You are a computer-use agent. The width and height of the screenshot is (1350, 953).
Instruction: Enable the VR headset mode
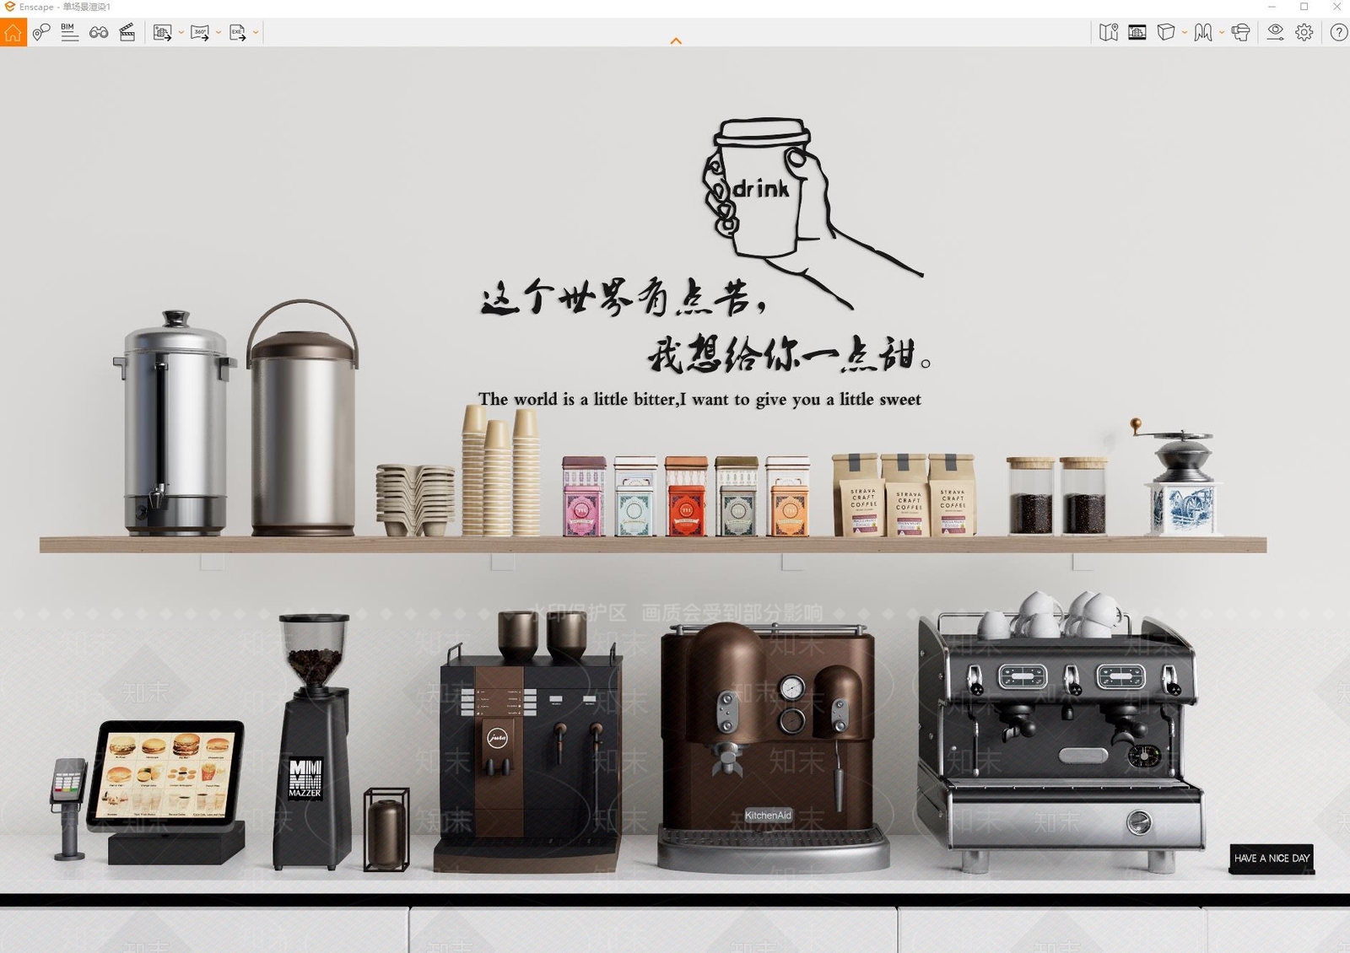tap(1240, 32)
